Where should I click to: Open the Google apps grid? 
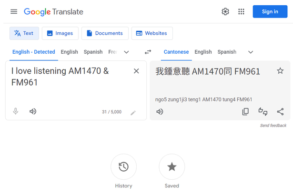tap(241, 11)
